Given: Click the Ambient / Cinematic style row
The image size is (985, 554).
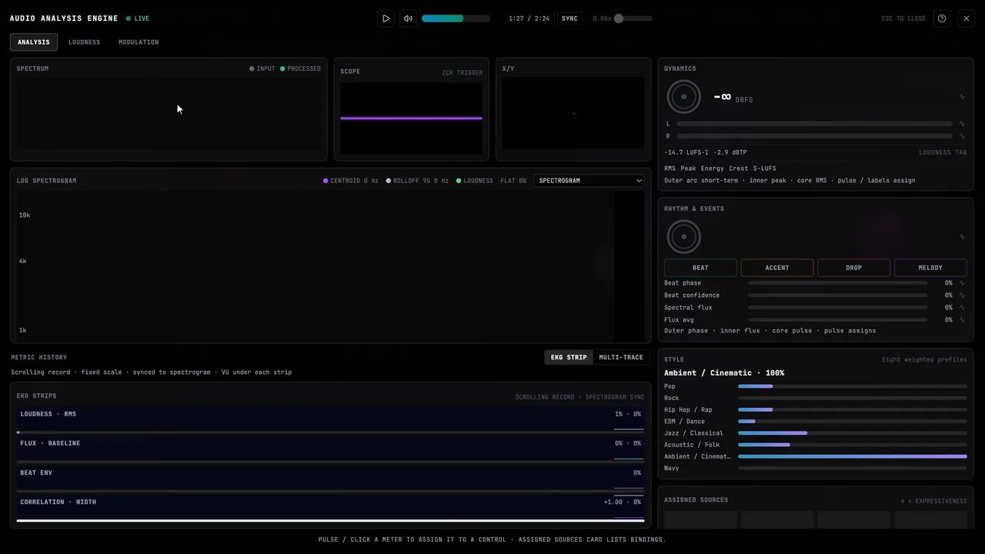Looking at the screenshot, I should click(x=816, y=456).
